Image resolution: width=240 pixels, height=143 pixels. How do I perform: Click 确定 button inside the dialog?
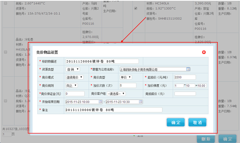click(175, 122)
